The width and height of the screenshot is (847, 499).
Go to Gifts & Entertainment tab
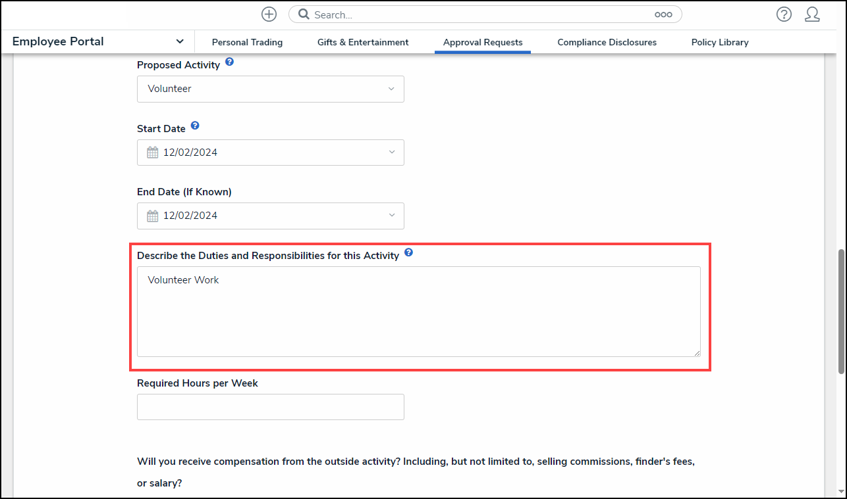pos(363,42)
